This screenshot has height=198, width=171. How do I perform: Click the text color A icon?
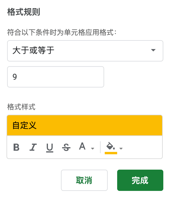click(x=82, y=146)
